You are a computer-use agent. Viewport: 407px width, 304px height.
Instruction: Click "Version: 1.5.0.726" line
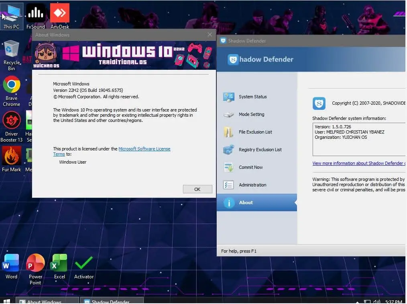[333, 127]
